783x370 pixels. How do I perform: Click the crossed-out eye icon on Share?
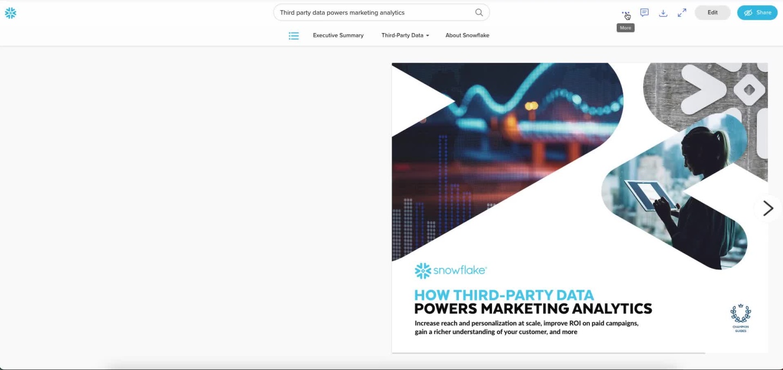point(748,12)
